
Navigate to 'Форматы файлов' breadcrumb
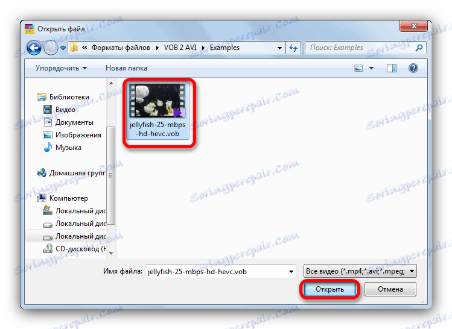pos(121,48)
